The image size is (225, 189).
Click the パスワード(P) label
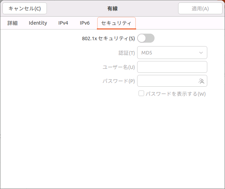pyautogui.click(x=119, y=81)
